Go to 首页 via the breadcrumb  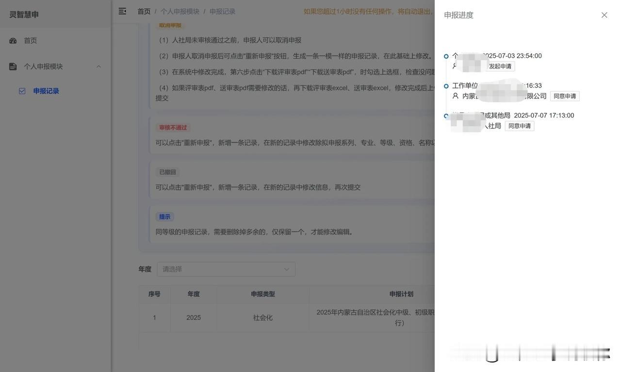coord(144,11)
